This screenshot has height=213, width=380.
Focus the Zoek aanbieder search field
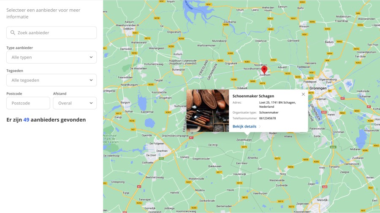pyautogui.click(x=52, y=32)
